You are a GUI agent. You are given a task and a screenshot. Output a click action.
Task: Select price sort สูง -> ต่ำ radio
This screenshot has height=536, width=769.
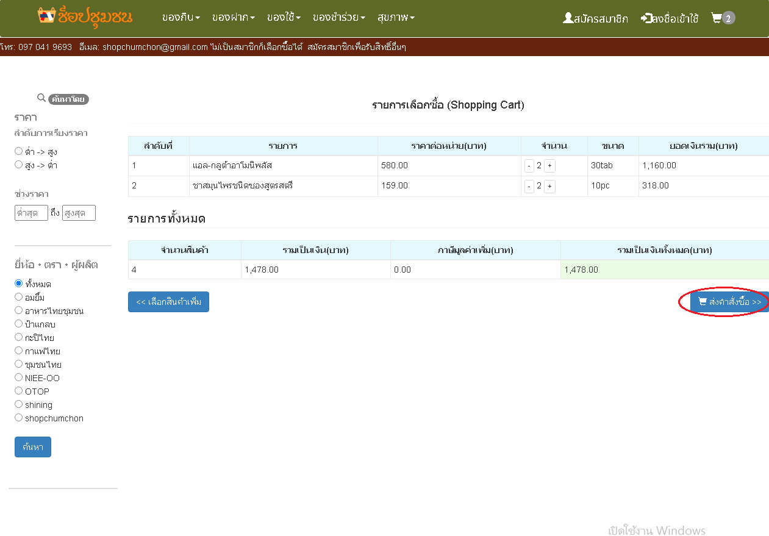[x=18, y=165]
